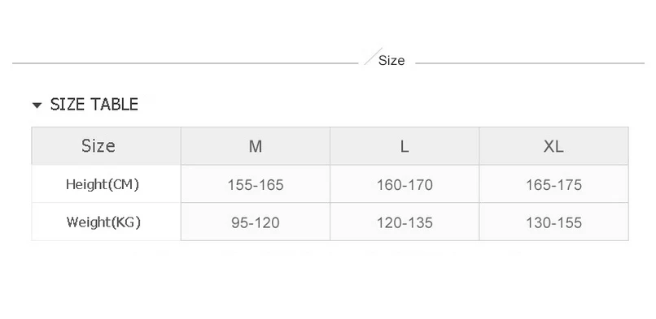Click the XL text in table header
656x319 pixels.
click(x=553, y=146)
